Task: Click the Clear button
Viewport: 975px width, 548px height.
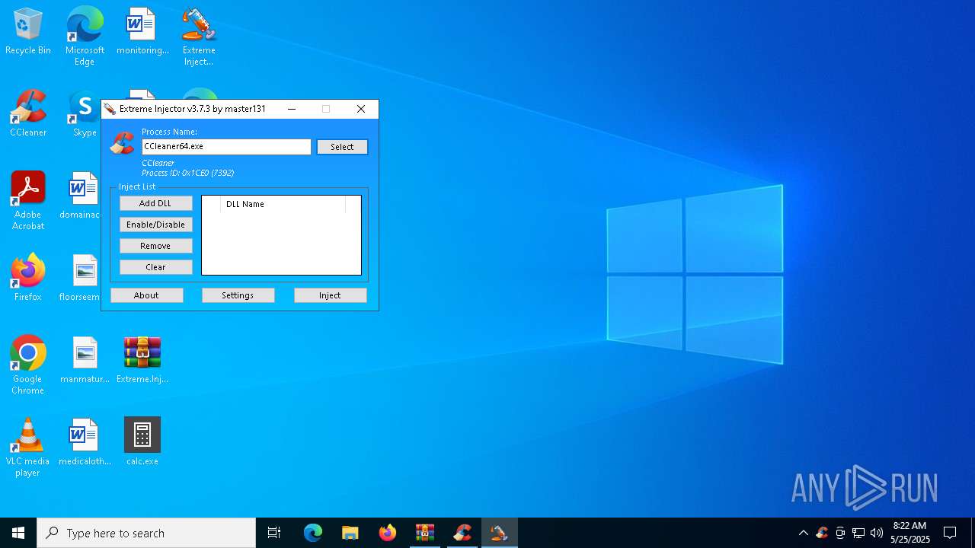Action: (155, 267)
